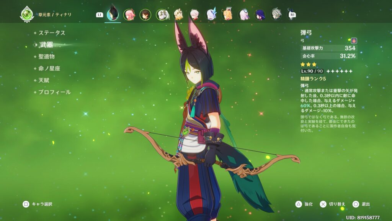Open the 聖遺物 menu

pos(46,57)
